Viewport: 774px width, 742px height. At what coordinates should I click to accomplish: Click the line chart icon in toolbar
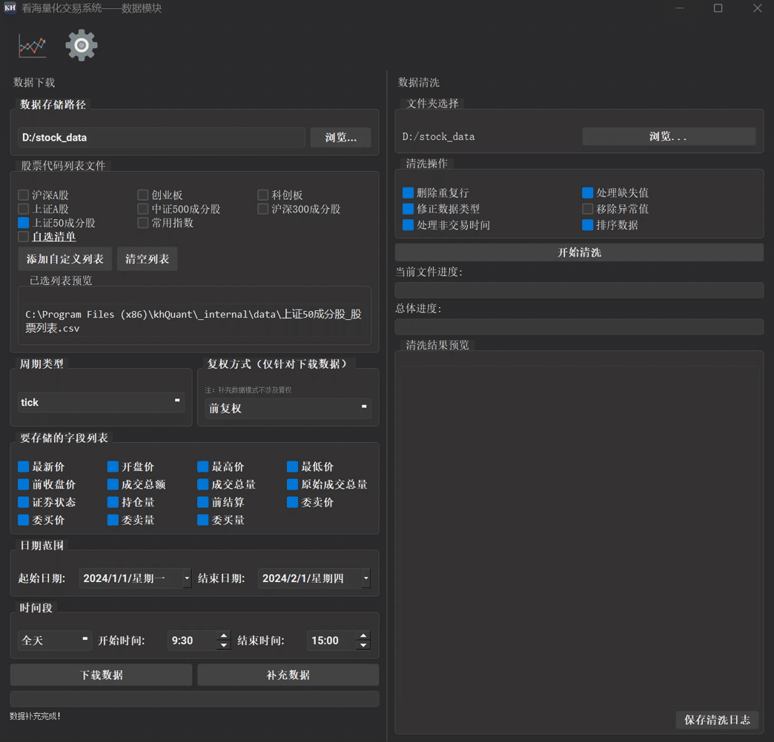32,46
